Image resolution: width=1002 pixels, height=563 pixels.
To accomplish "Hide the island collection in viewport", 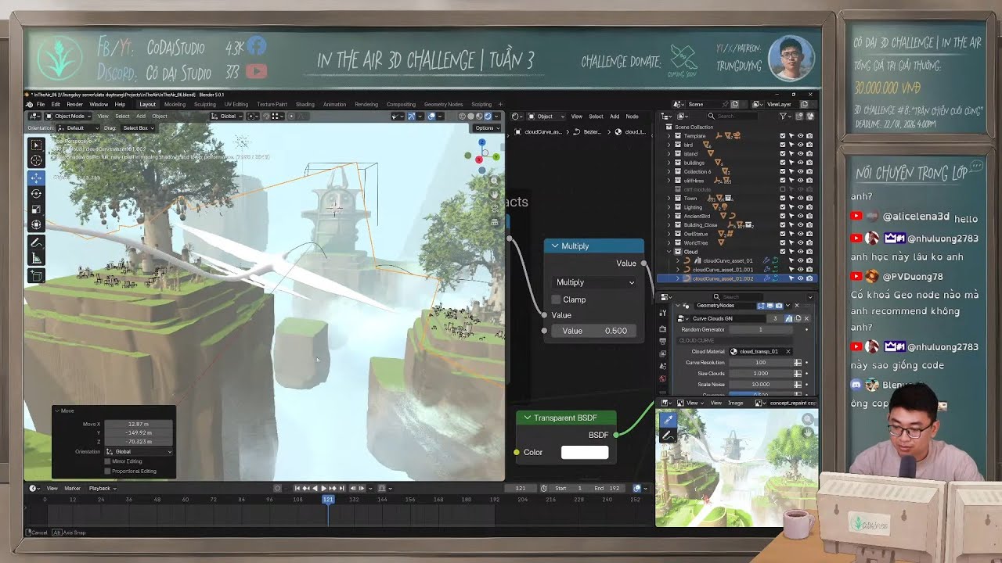I will (800, 154).
